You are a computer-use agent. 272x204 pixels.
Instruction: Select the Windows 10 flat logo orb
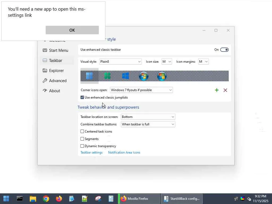click(x=126, y=76)
